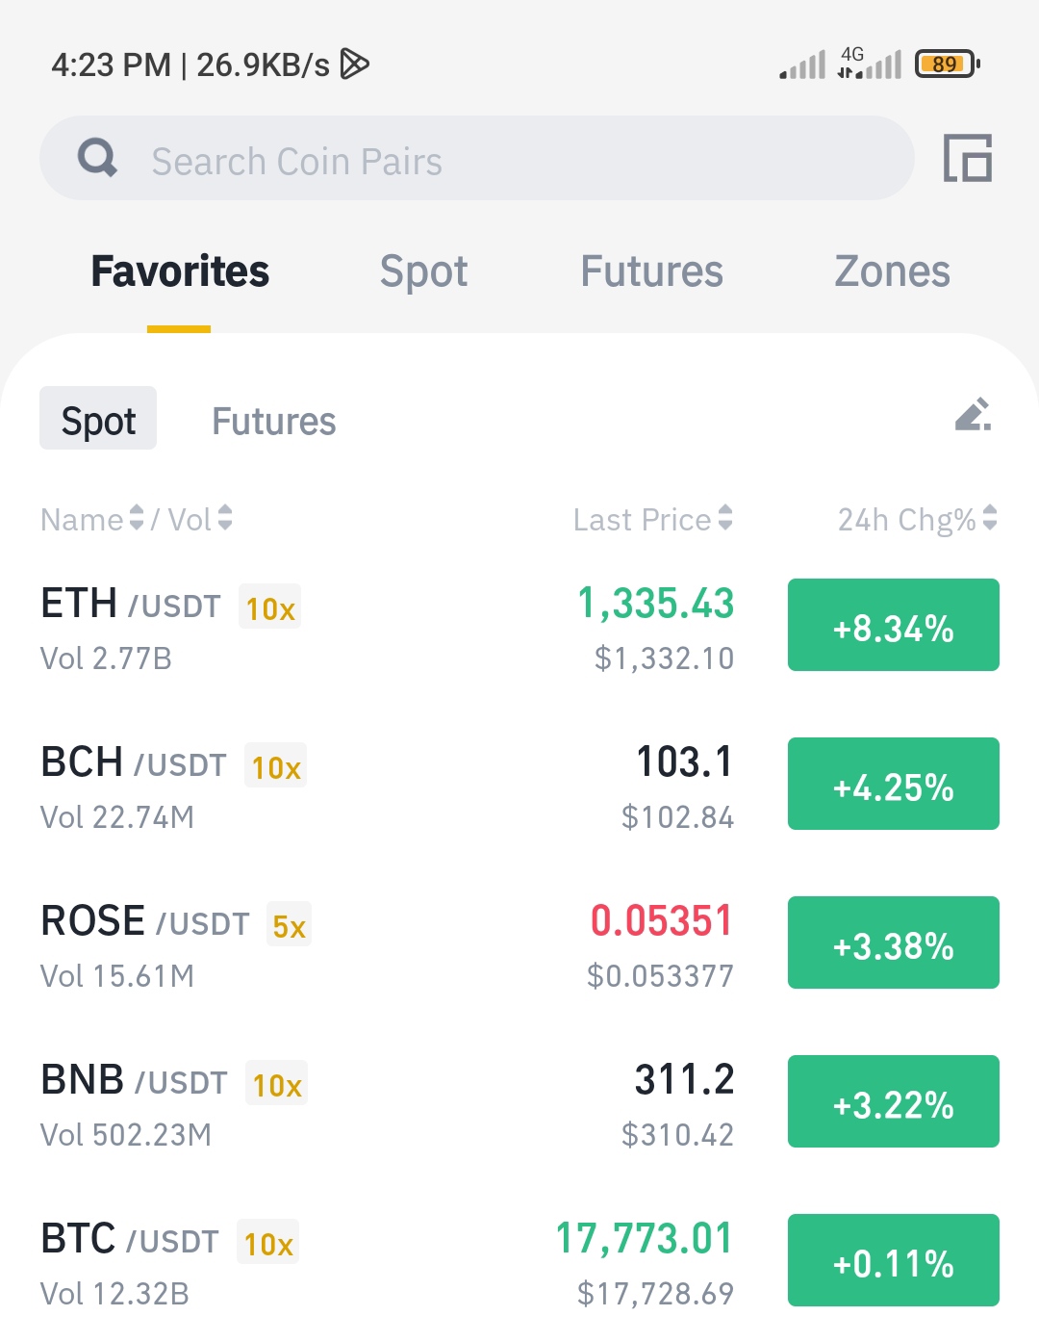1039x1342 pixels.
Task: Select the Futures sub-filter chip
Action: point(274,421)
